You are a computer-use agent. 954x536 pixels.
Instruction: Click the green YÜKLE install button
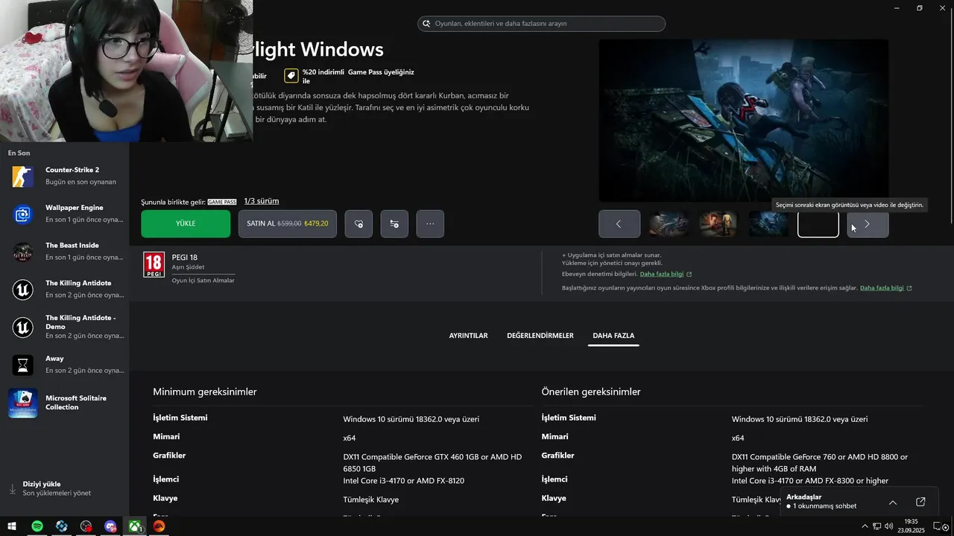(186, 223)
